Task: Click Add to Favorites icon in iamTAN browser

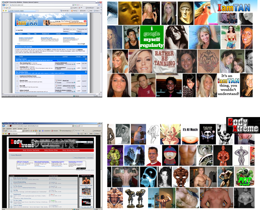Action: click(6, 10)
